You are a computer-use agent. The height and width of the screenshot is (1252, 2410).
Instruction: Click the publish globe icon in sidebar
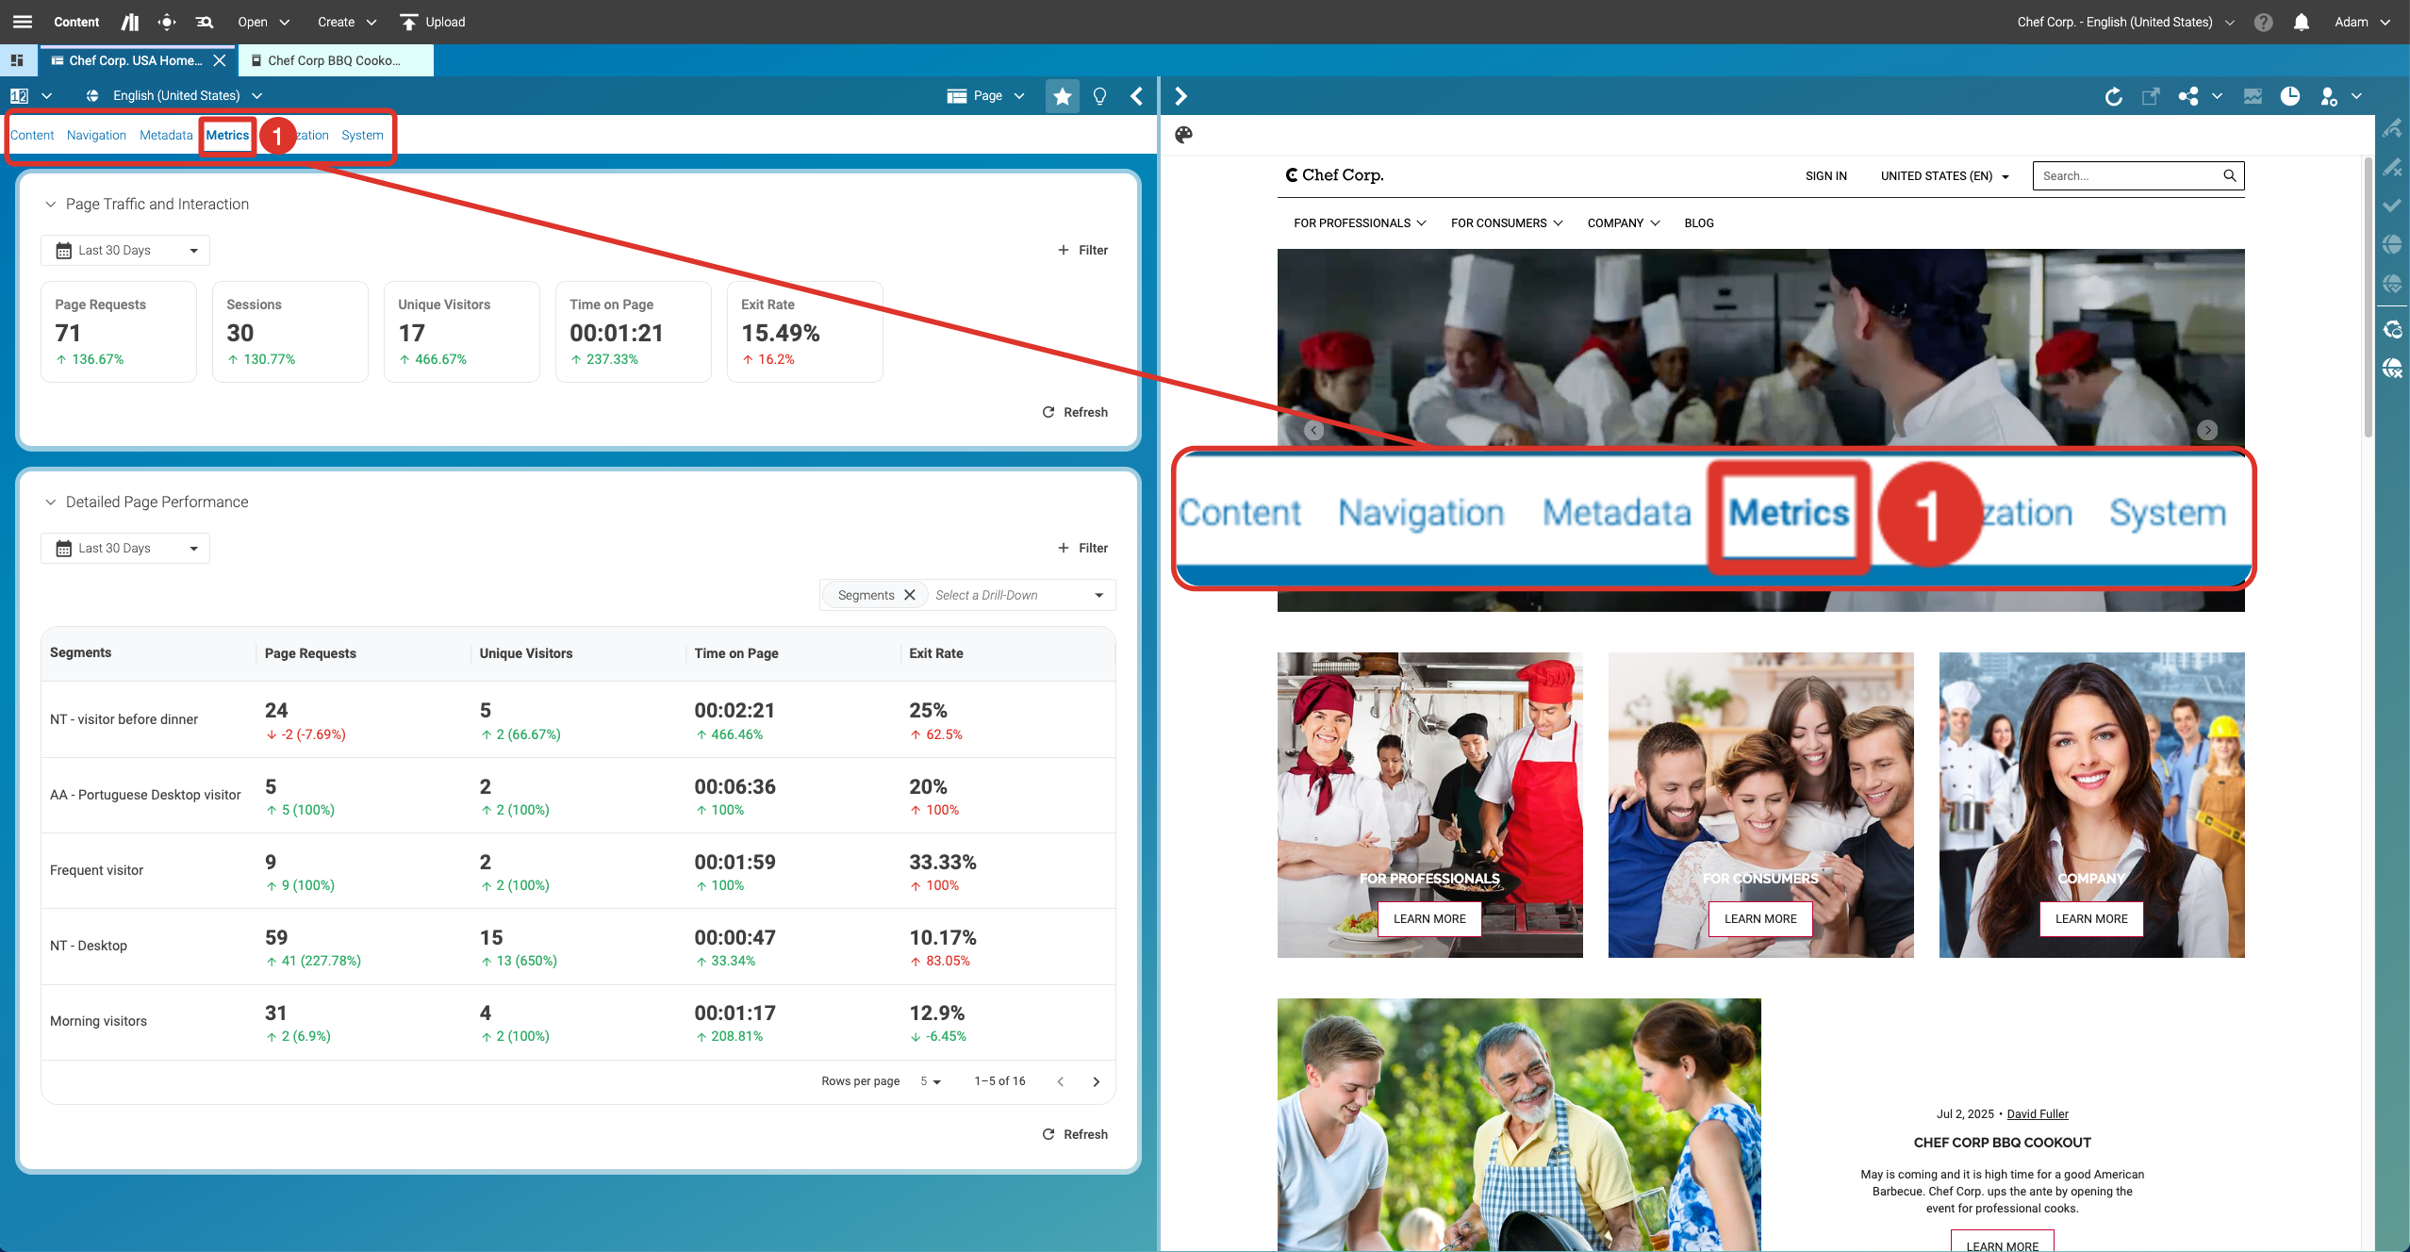pyautogui.click(x=2392, y=244)
